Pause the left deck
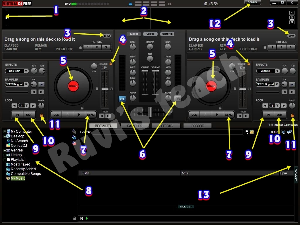The image size is (300, 225). coord(67,115)
